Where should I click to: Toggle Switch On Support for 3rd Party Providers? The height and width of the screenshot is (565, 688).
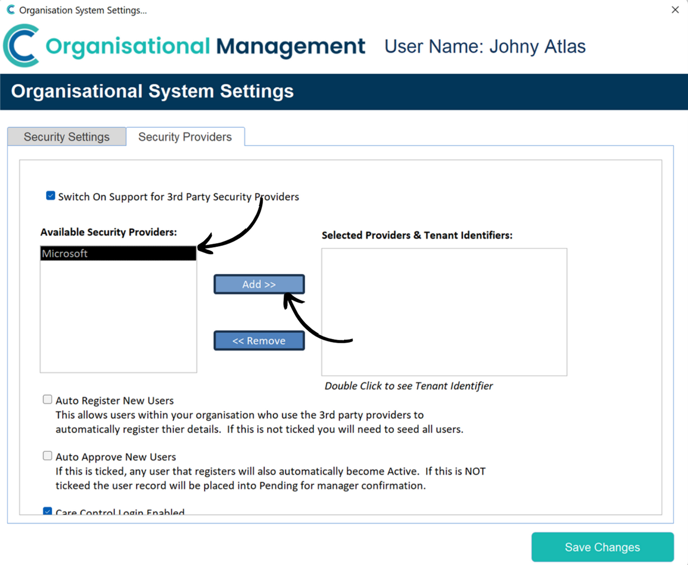pos(51,196)
